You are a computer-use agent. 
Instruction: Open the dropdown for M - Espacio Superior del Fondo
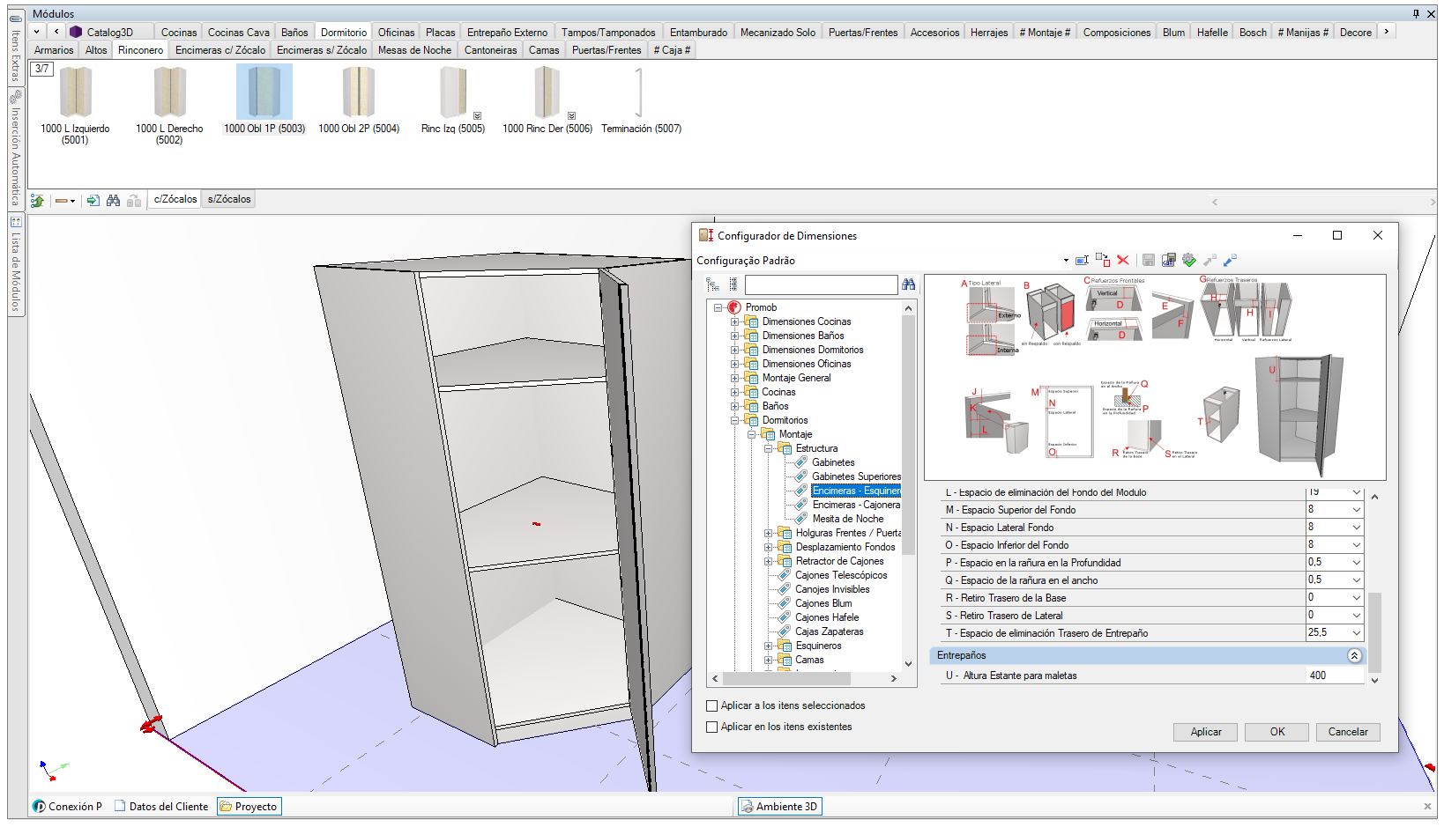coord(1356,510)
